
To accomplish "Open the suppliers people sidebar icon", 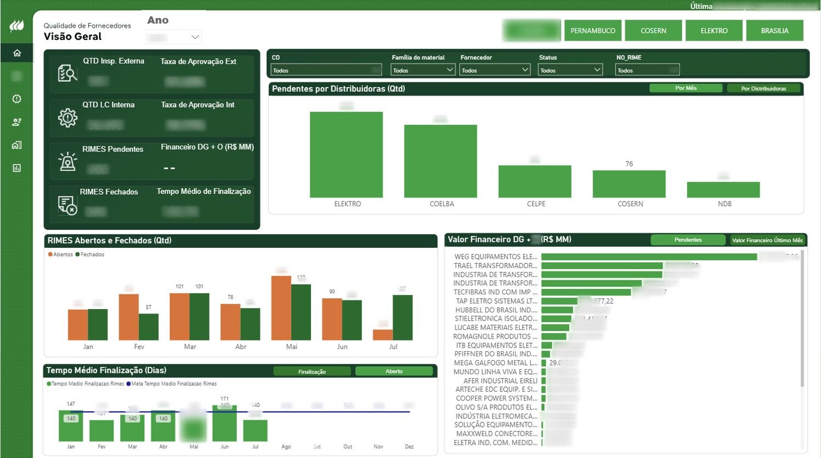I will (17, 122).
